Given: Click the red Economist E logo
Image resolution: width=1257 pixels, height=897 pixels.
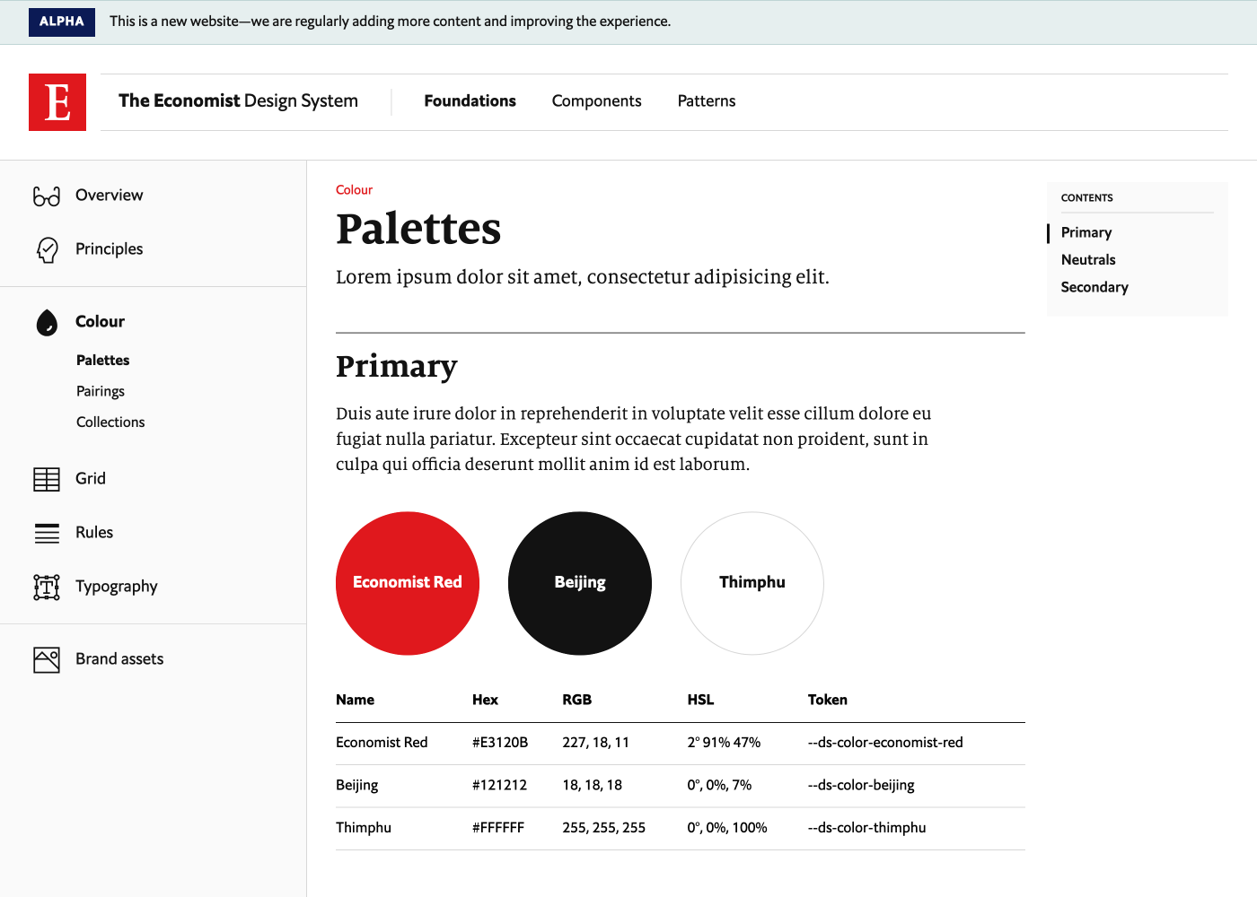Looking at the screenshot, I should (57, 102).
